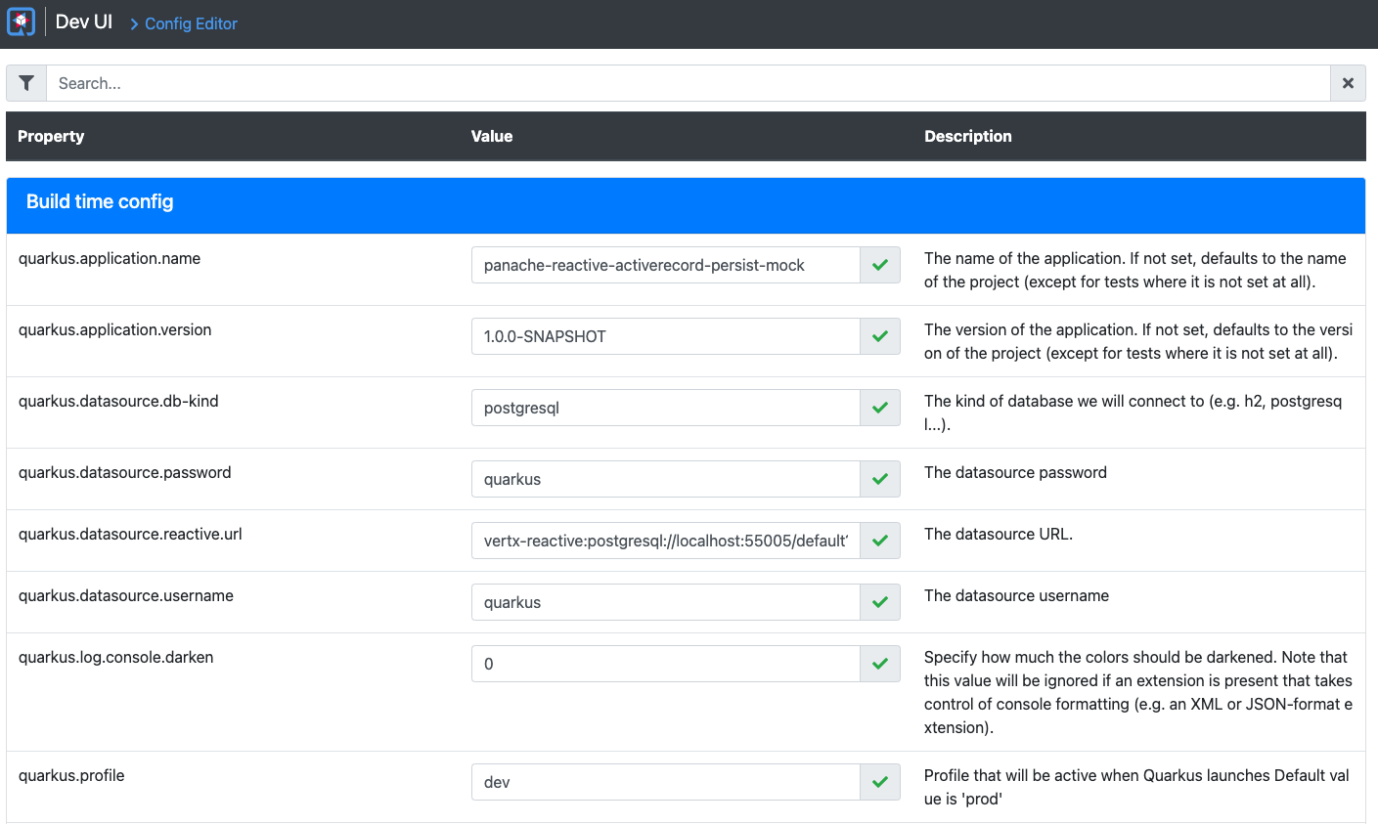Click the 1.0.0-SNAPSHOT version input
1378x824 pixels.
665,336
